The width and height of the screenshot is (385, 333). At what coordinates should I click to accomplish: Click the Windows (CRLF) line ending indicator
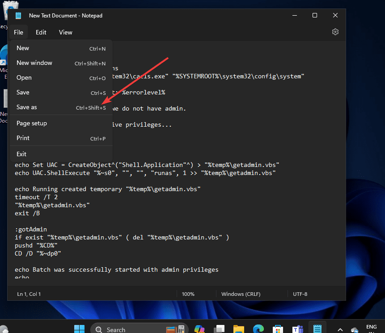tap(241, 294)
